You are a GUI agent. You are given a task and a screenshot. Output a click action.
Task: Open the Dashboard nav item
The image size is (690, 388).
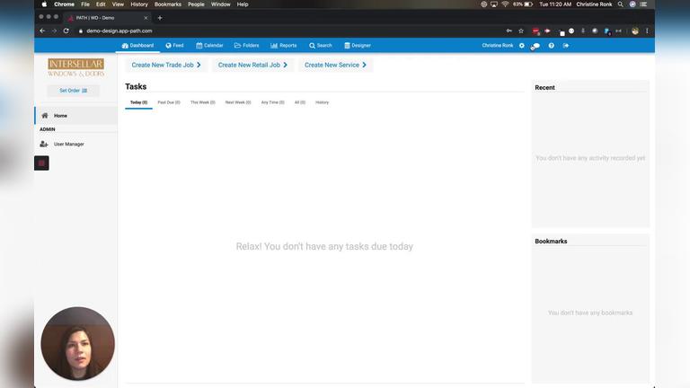click(137, 45)
